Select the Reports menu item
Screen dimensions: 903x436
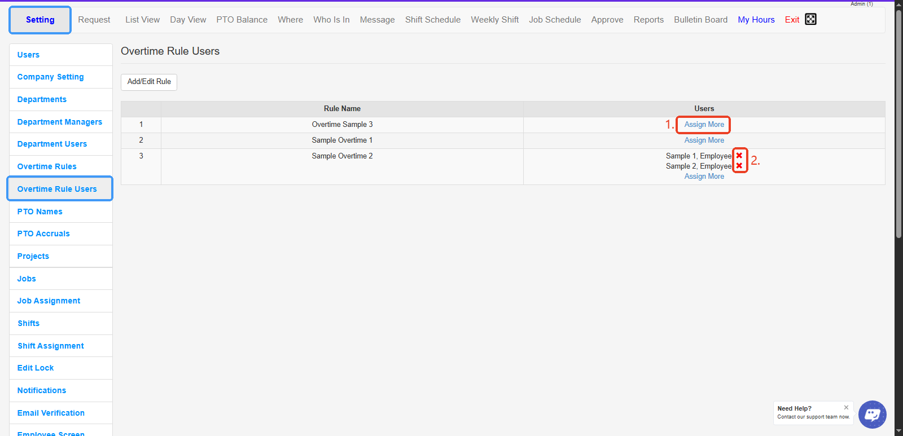pos(648,20)
